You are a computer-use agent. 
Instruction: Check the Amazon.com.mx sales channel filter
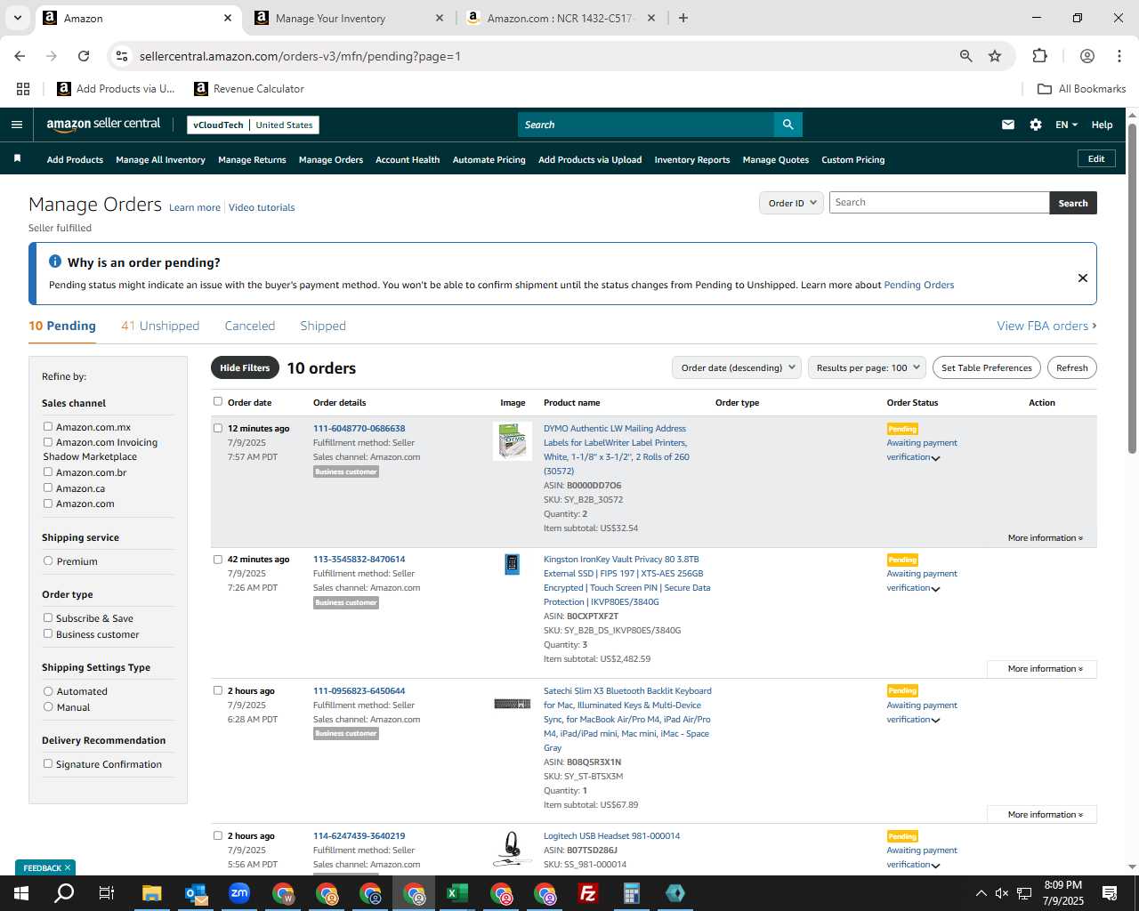click(x=48, y=426)
